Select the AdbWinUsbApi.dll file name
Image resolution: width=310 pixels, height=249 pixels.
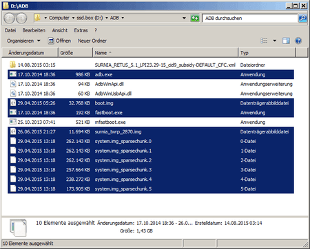click(113, 94)
